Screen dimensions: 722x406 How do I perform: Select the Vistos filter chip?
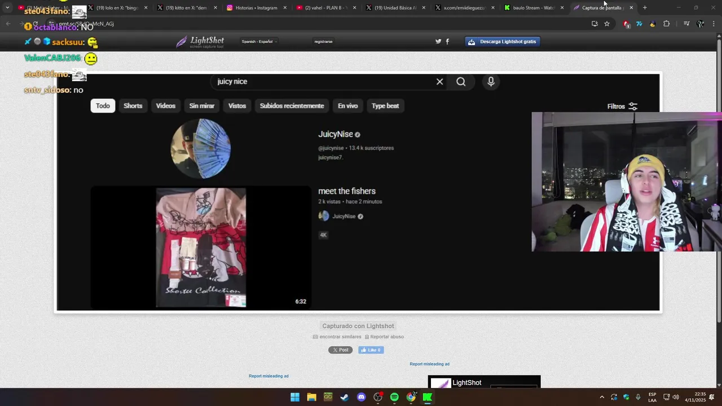pyautogui.click(x=237, y=106)
